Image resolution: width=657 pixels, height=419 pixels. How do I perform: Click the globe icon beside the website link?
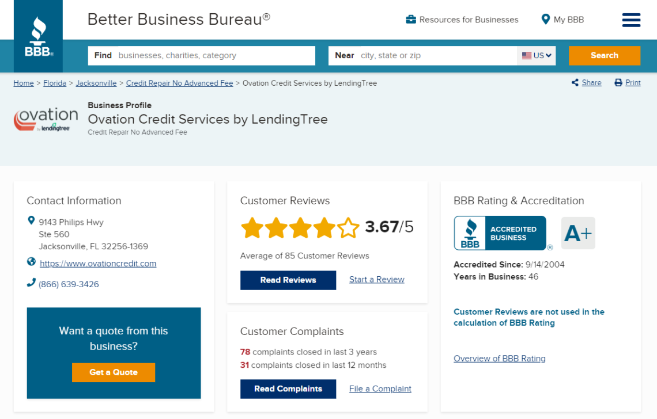[31, 263]
